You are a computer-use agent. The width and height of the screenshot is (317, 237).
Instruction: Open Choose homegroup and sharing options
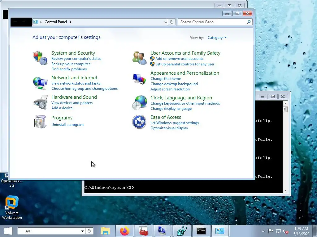[85, 89]
